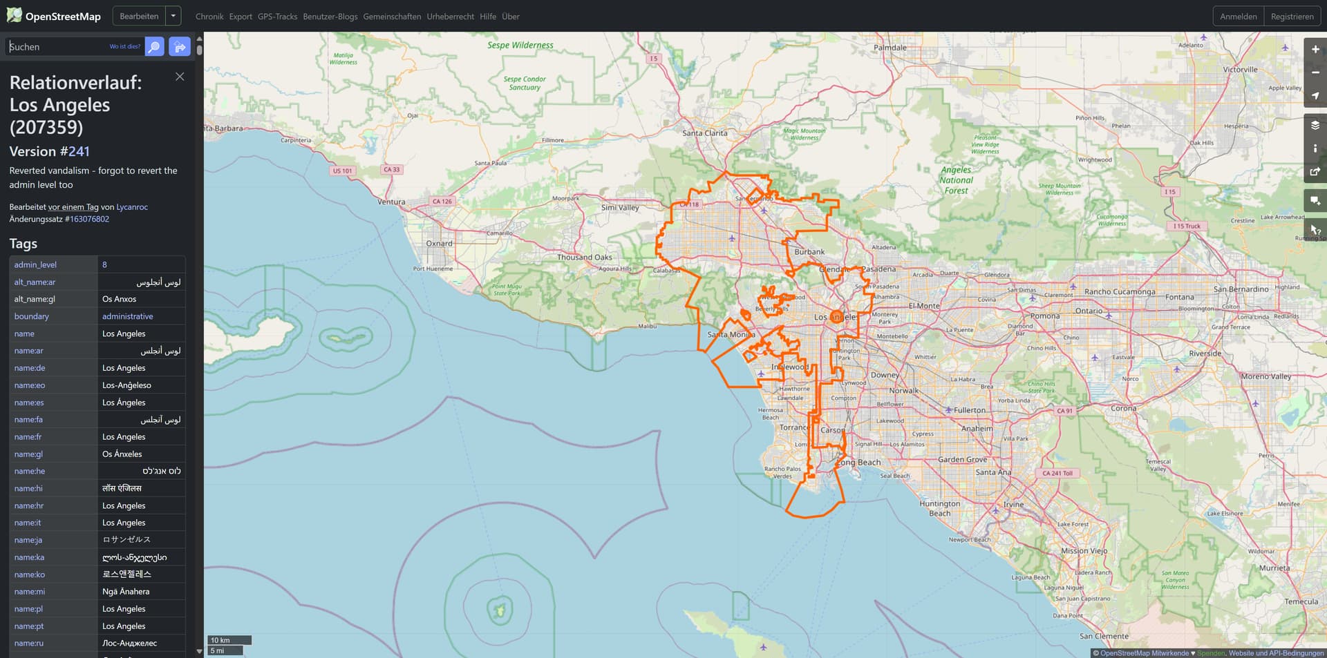Screen dimensions: 1327x658
Task: Open the Bearbeiten dropdown arrow
Action: 174,16
